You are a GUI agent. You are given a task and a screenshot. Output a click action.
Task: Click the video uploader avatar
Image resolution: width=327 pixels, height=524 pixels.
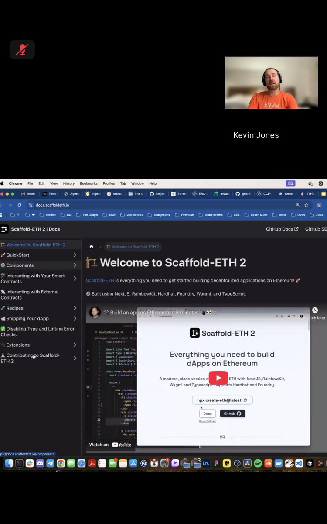pos(95,312)
